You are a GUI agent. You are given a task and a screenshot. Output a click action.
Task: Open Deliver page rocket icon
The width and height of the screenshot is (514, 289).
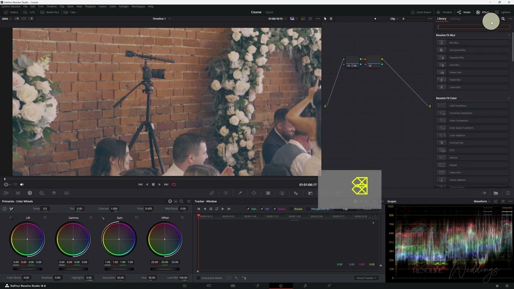(x=329, y=286)
